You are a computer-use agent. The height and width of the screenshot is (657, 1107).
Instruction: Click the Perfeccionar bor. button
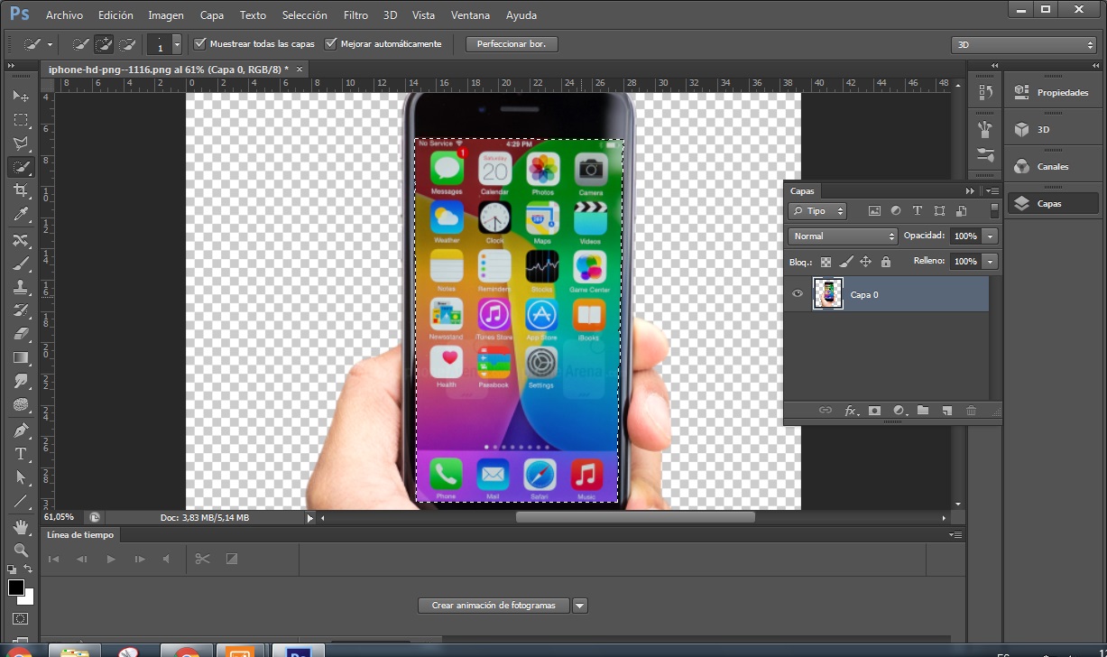click(512, 43)
